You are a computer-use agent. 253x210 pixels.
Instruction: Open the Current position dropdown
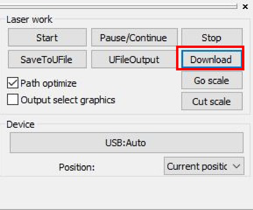[x=197, y=166]
